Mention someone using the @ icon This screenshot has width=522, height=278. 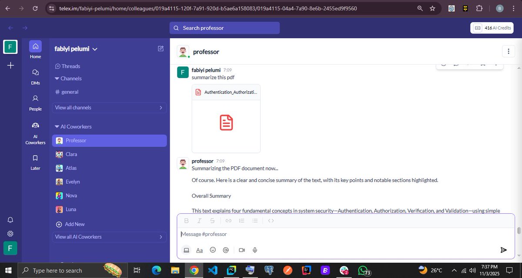point(226,250)
